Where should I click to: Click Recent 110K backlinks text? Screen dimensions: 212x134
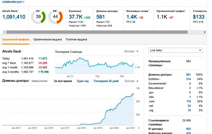click(76, 22)
